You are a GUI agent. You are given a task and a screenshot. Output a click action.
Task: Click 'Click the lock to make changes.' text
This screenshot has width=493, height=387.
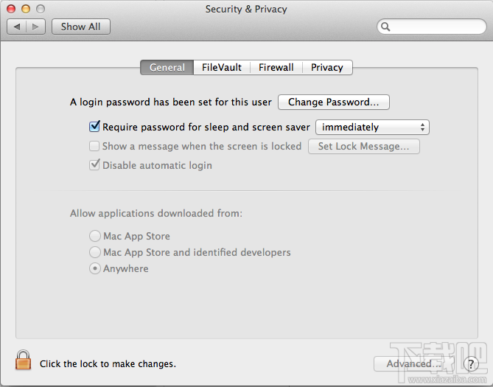(108, 364)
